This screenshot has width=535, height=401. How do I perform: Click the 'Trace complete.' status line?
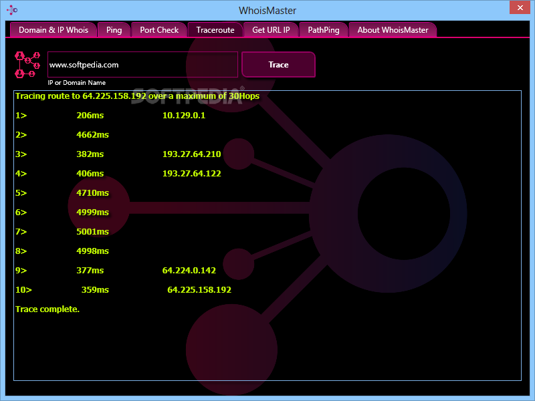pos(47,309)
